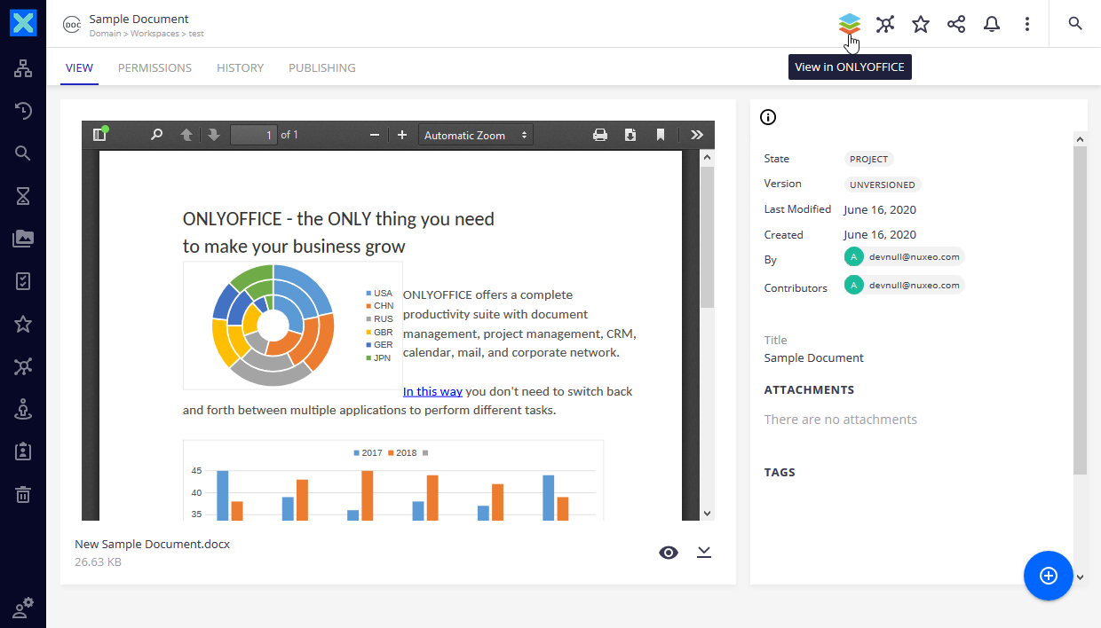The height and width of the screenshot is (628, 1101).
Task: Open the Automatic Zoom dropdown
Action: (x=475, y=134)
